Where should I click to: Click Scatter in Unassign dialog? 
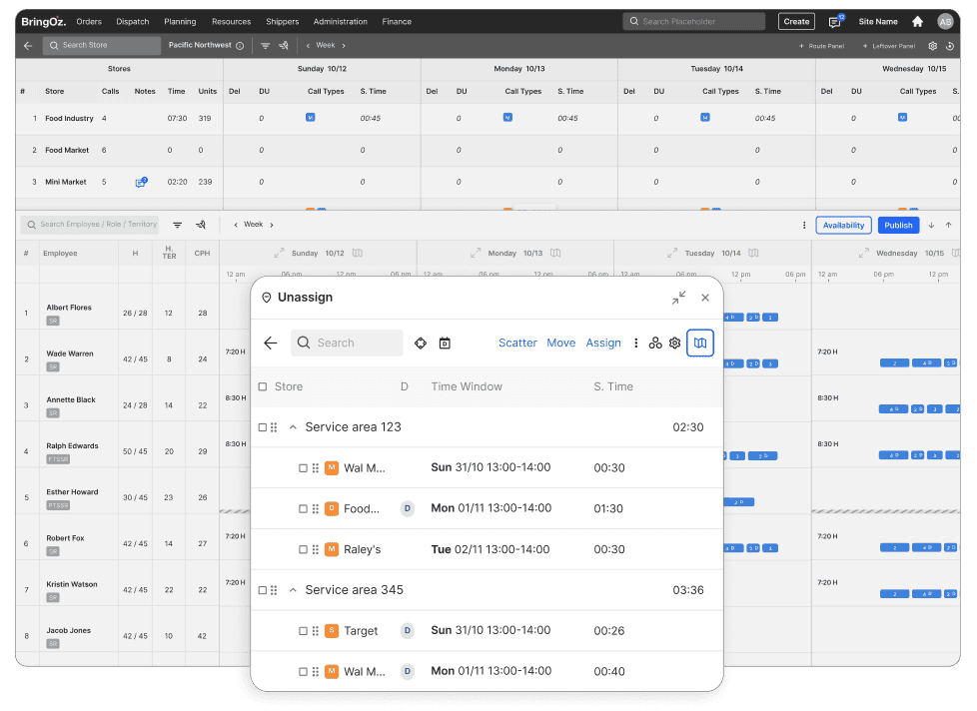pos(517,344)
